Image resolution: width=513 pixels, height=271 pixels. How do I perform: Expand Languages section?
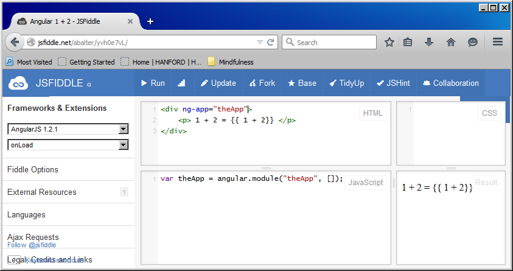click(68, 215)
